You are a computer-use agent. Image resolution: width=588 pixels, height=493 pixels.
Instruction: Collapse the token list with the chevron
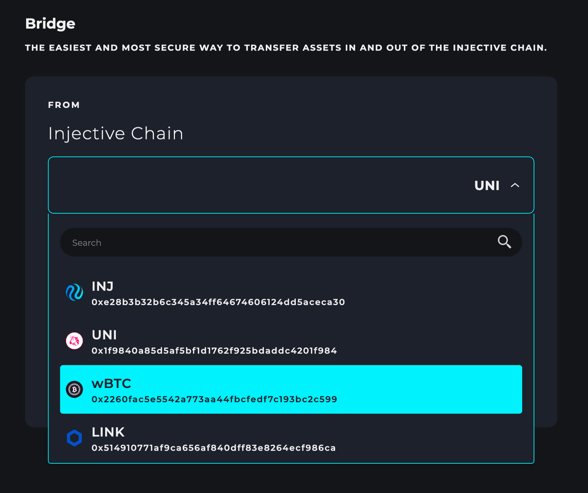(x=515, y=185)
